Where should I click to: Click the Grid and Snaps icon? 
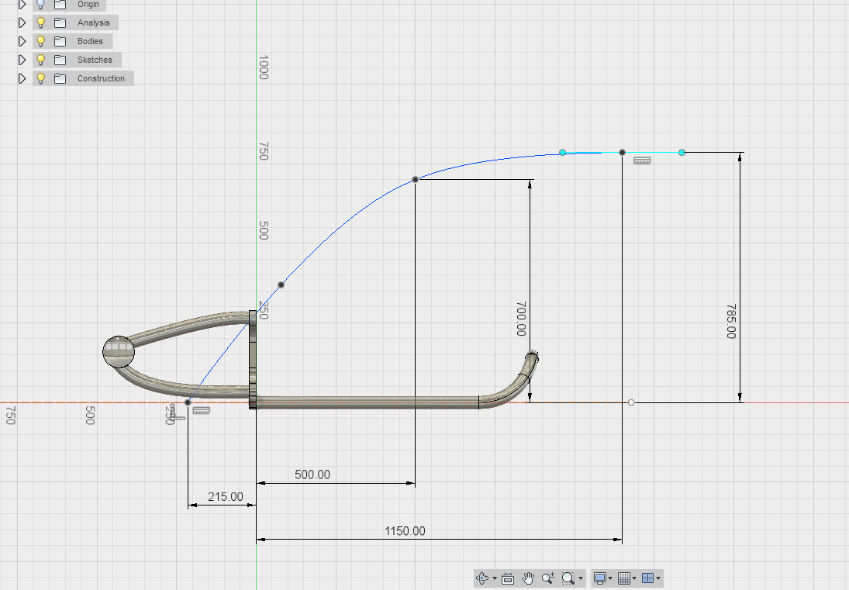click(x=624, y=578)
